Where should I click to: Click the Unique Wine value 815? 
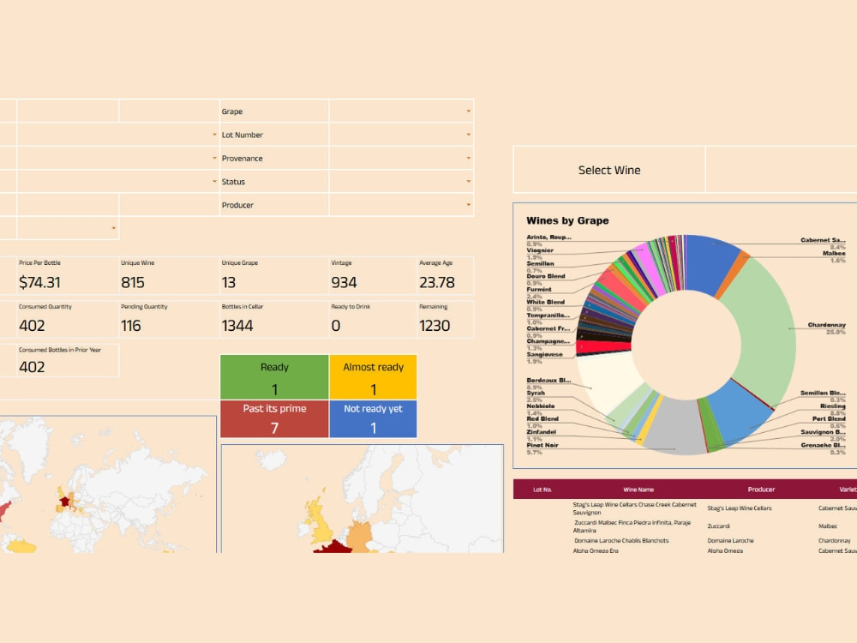(x=133, y=283)
